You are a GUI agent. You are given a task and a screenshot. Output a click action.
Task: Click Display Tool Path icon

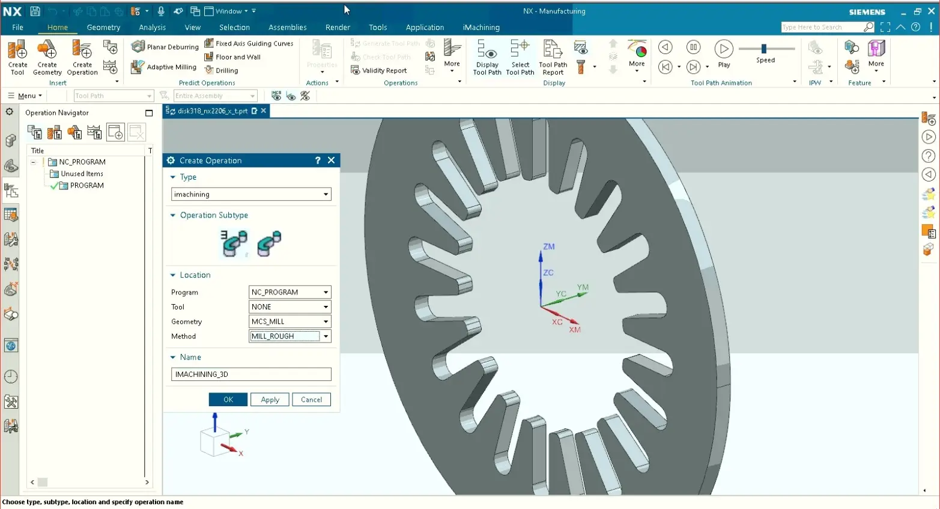tap(487, 57)
